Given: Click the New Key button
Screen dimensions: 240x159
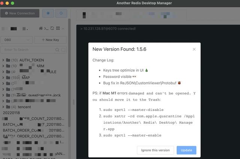Looking at the screenshot, I should coord(50,40).
